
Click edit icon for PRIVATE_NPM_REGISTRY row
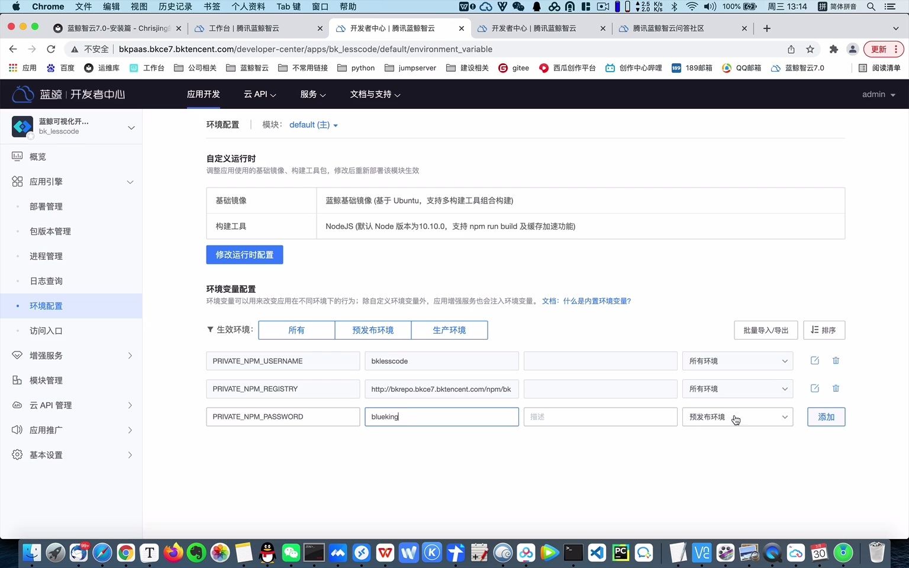tap(815, 388)
